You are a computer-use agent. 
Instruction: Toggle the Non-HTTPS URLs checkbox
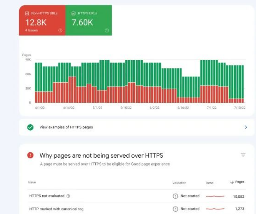point(27,13)
